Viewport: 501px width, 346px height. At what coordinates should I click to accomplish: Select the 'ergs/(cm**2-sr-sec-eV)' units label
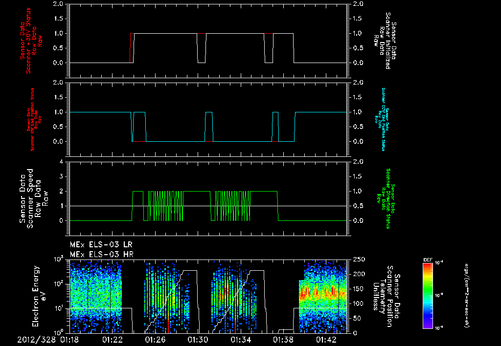[466, 296]
